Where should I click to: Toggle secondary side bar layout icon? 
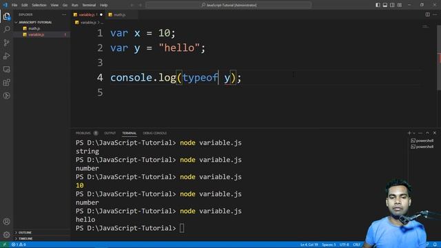point(392,5)
